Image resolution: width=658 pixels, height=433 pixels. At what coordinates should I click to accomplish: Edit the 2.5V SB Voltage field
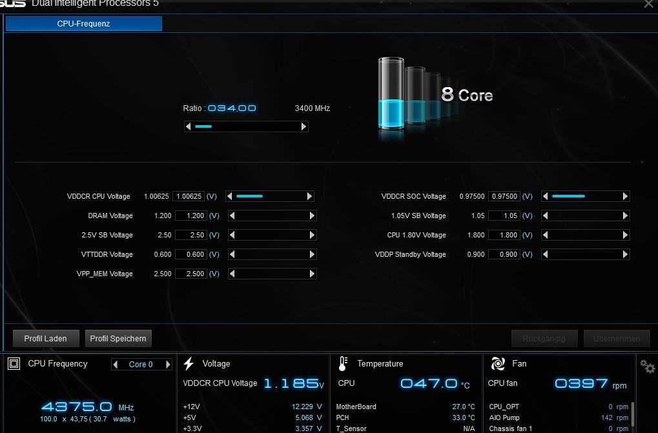coord(190,235)
